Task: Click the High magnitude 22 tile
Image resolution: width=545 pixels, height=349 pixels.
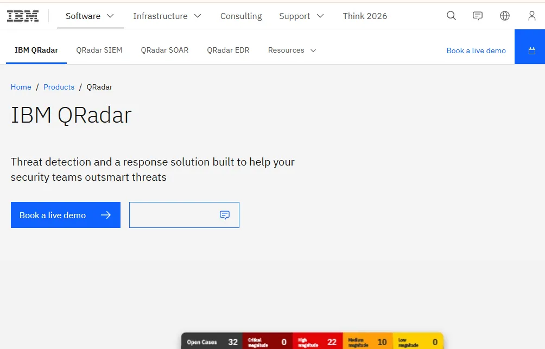Action: click(x=318, y=342)
